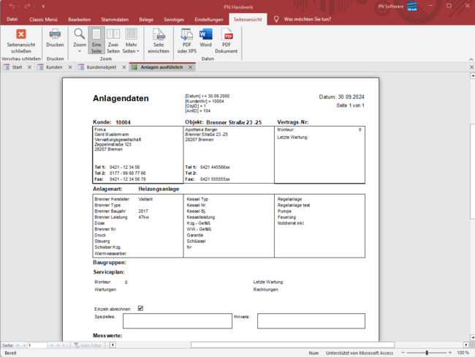Export the report to Word
The height and width of the screenshot is (357, 475).
(205, 38)
